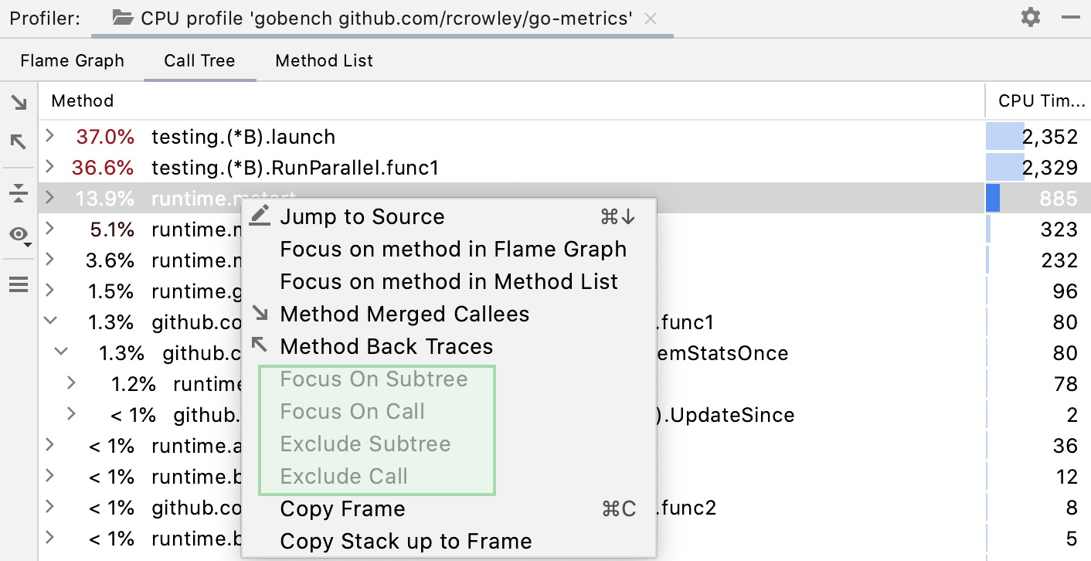Open the Profiler settings gear
Viewport: 1091px width, 561px height.
click(x=1030, y=16)
